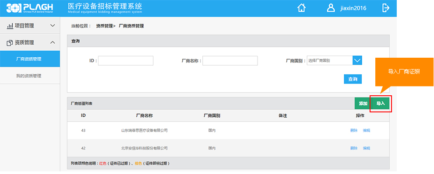This screenshot has height=174, width=434.
Task: Click the jiaxin2016 username
Action: 353,8
